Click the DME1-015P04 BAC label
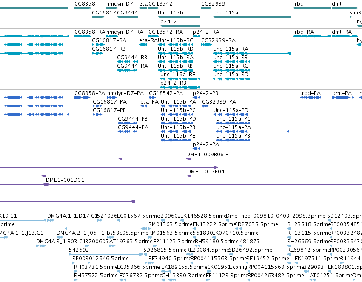This screenshot has height=282, width=362. pyautogui.click(x=206, y=172)
